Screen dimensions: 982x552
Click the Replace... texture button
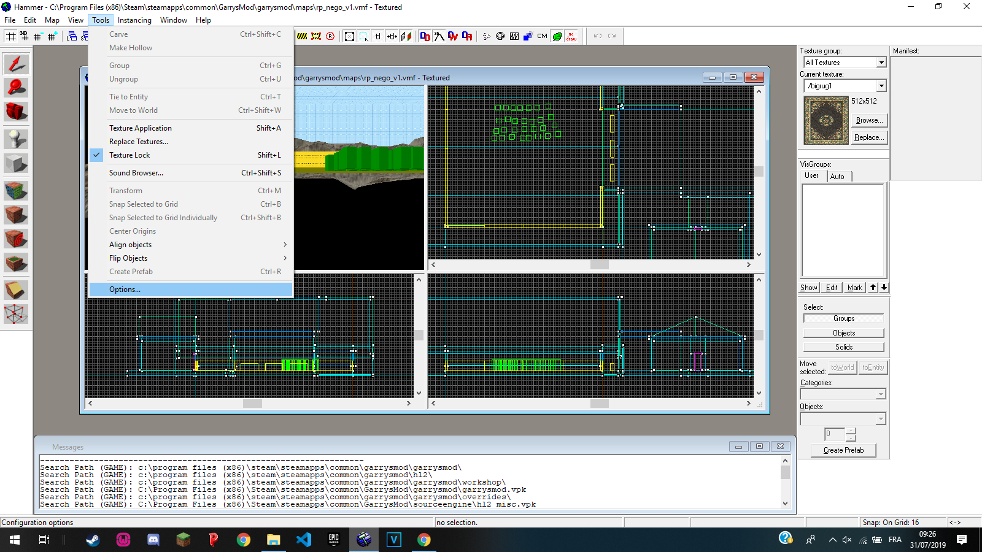(x=870, y=137)
